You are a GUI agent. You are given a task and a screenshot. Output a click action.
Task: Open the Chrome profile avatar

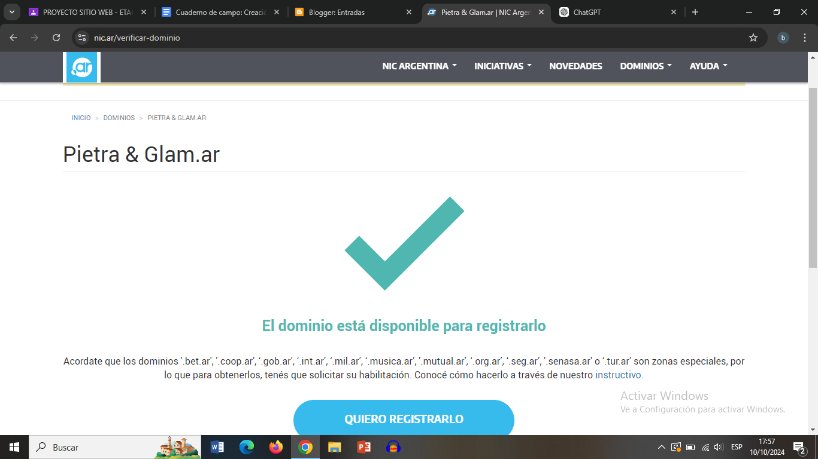tap(783, 38)
